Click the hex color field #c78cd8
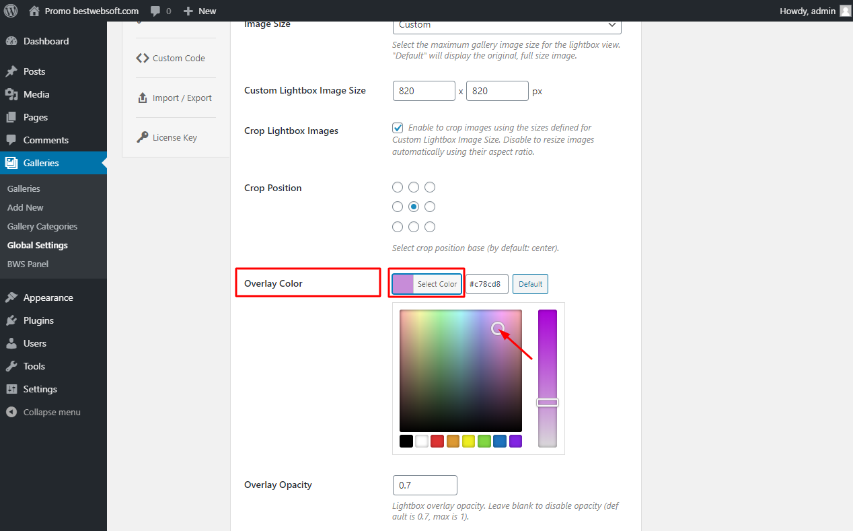Screen dimensions: 853x531 [487, 284]
